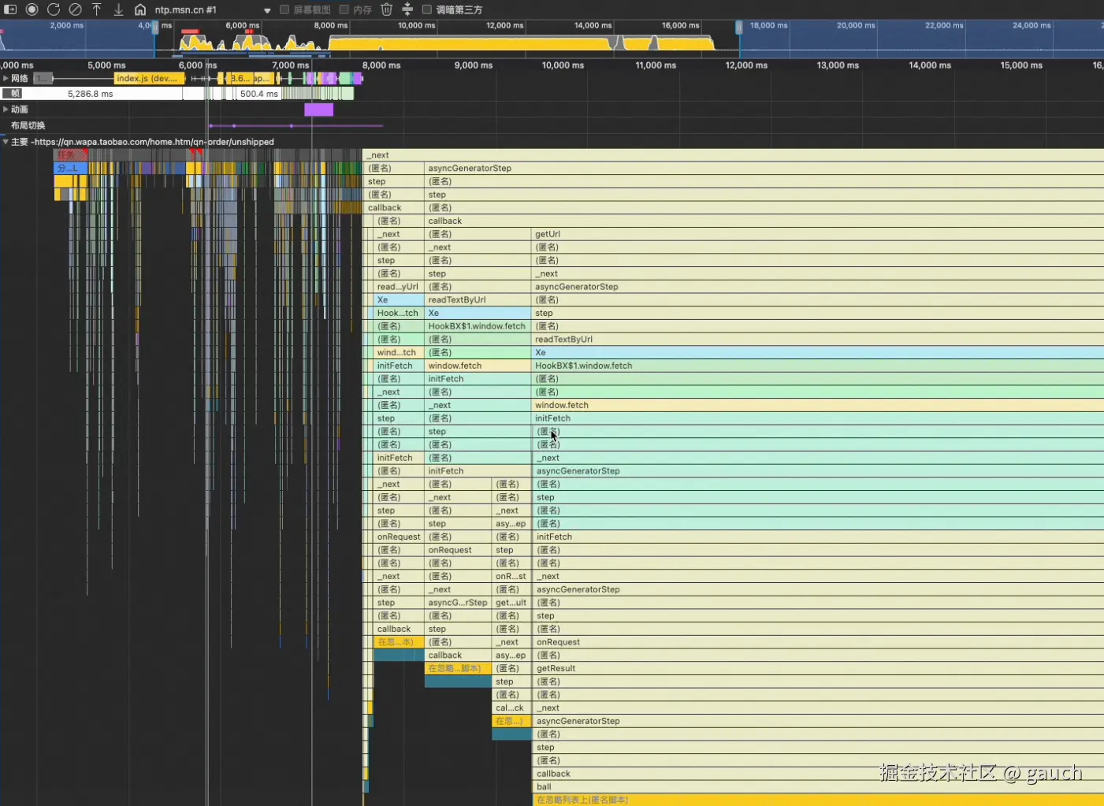Click the trash collect garbage icon

386,9
